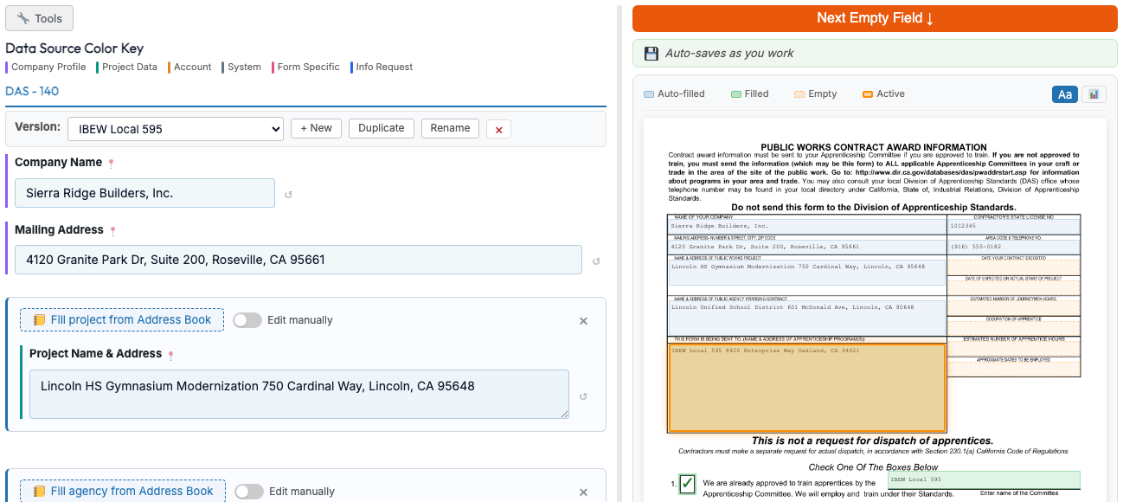This screenshot has width=1123, height=502.
Task: Dismiss the project address book card
Action: pos(583,321)
